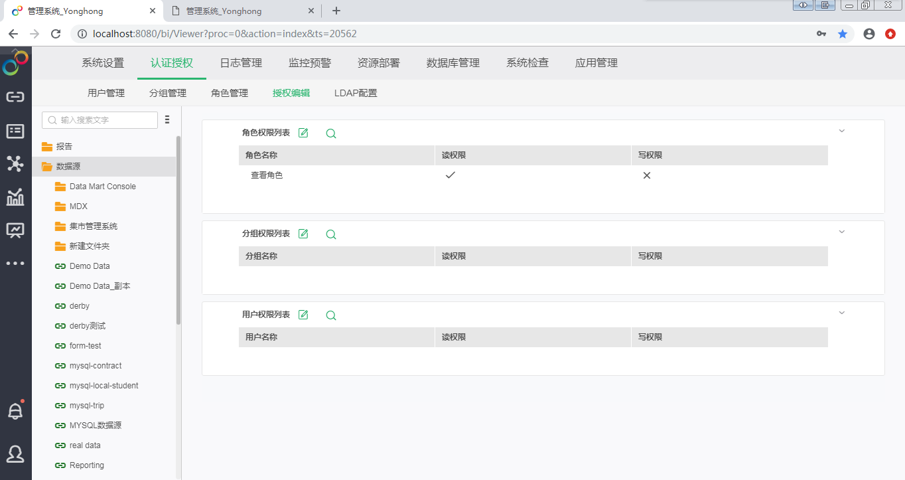Switch to 授权编辑 sub-tab
This screenshot has height=480, width=905.
tap(291, 93)
